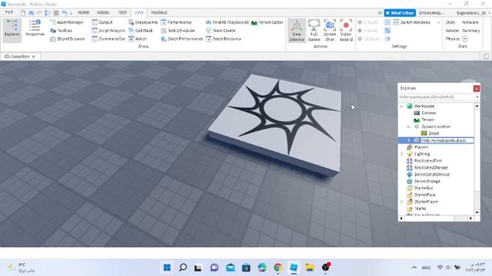The height and width of the screenshot is (276, 492).
Task: Show the Command Bar
Action: tap(108, 39)
